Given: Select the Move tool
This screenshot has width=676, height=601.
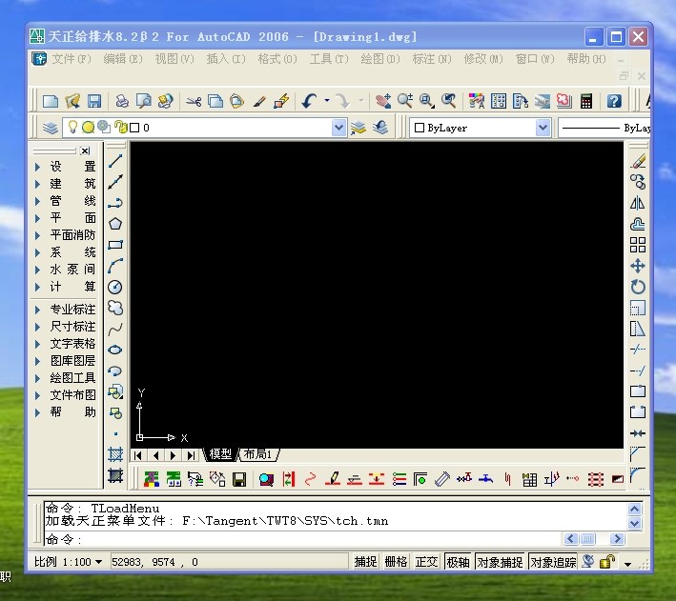Looking at the screenshot, I should pos(638,266).
